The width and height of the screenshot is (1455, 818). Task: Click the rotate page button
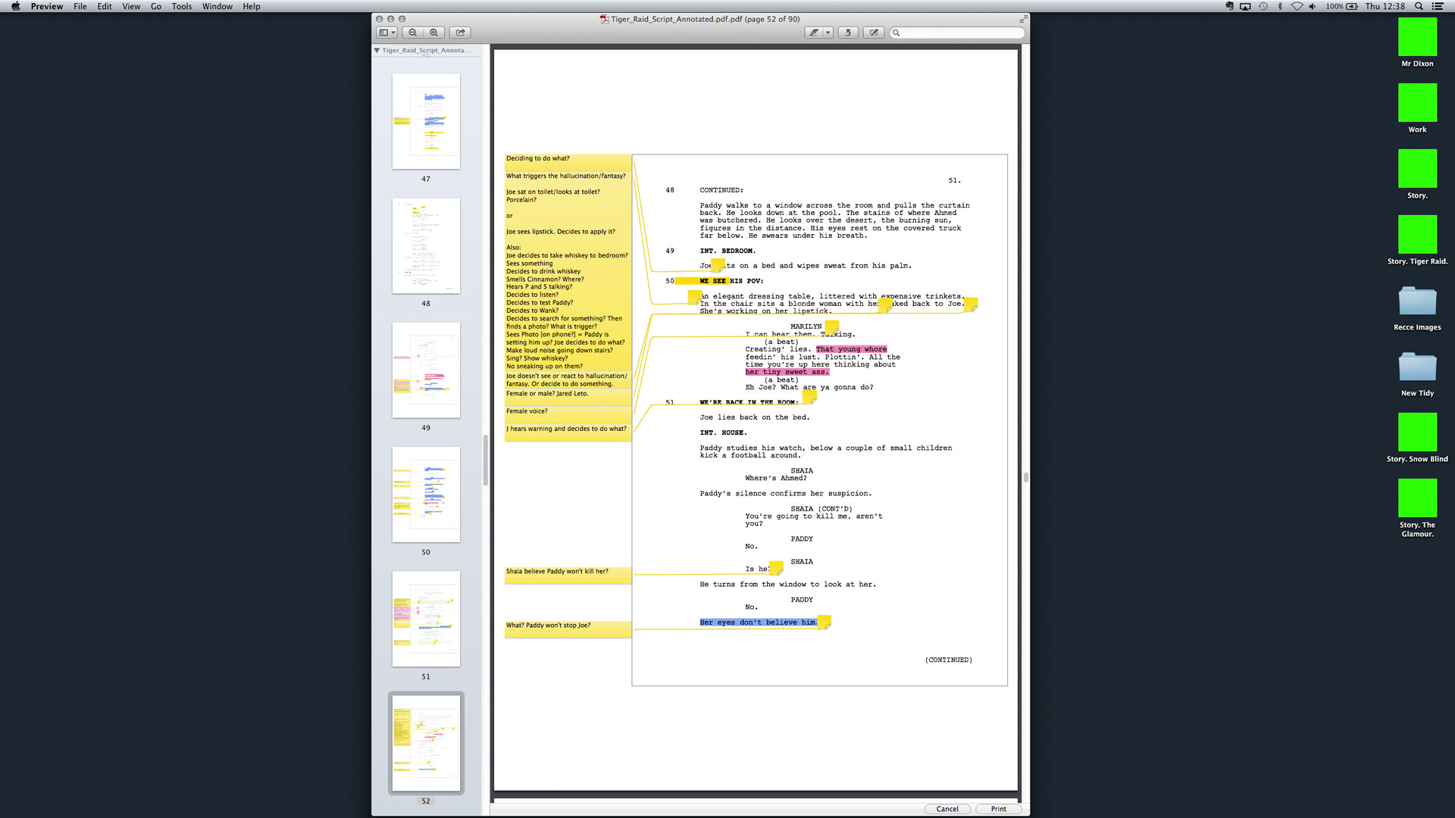848,33
